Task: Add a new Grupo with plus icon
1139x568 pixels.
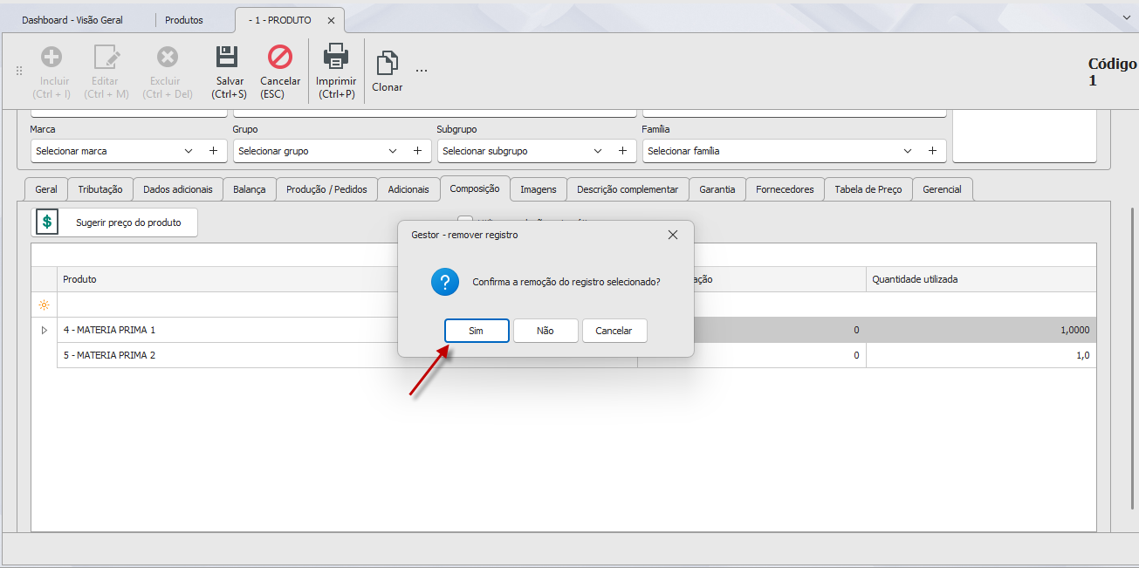Action: click(418, 151)
